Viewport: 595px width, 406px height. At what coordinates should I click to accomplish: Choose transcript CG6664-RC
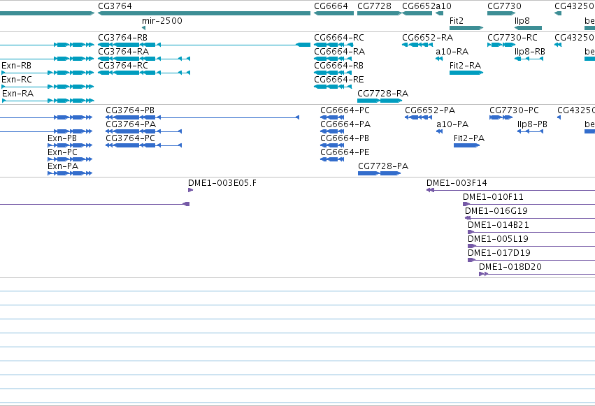pyautogui.click(x=339, y=38)
